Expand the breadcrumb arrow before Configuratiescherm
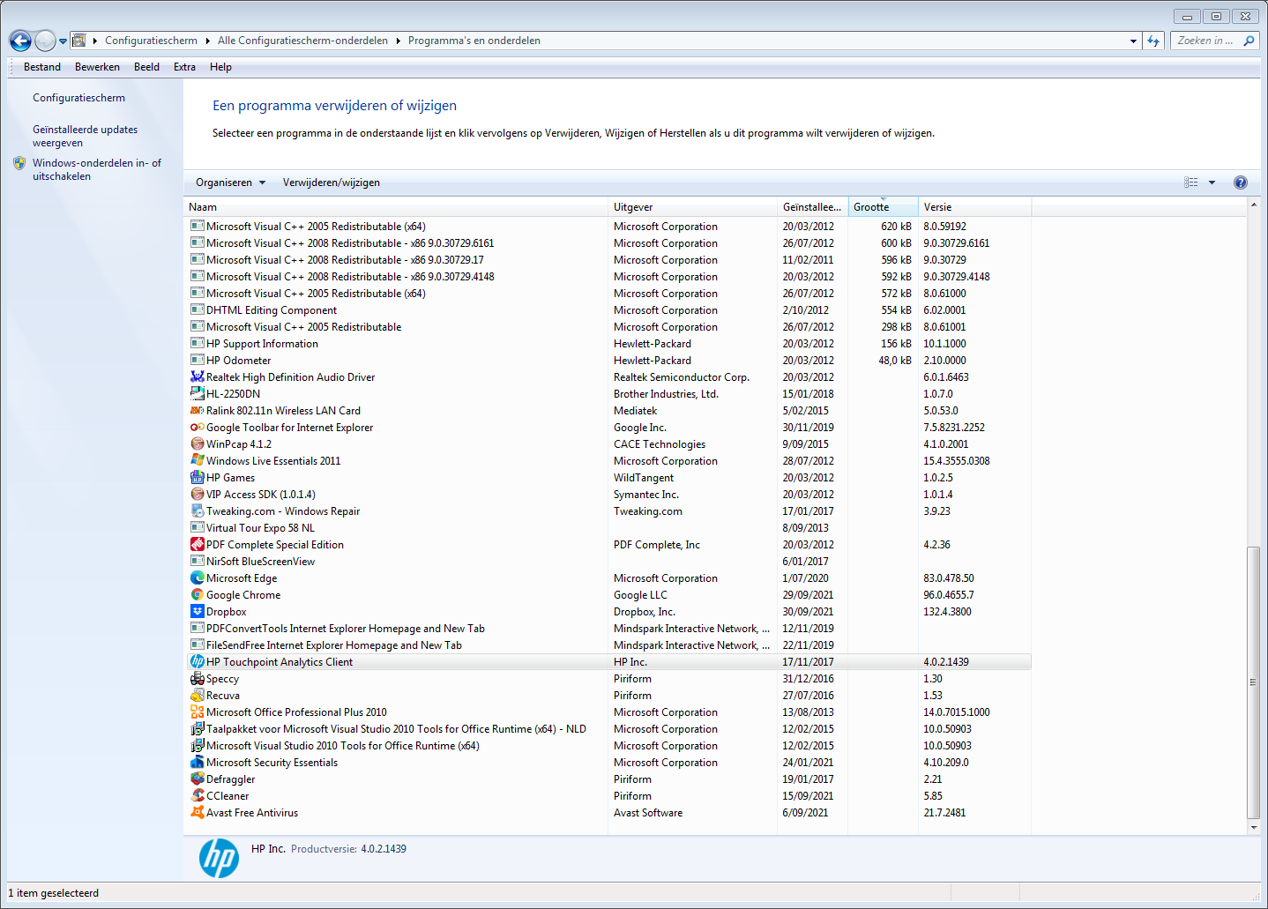The height and width of the screenshot is (909, 1268). (x=95, y=41)
